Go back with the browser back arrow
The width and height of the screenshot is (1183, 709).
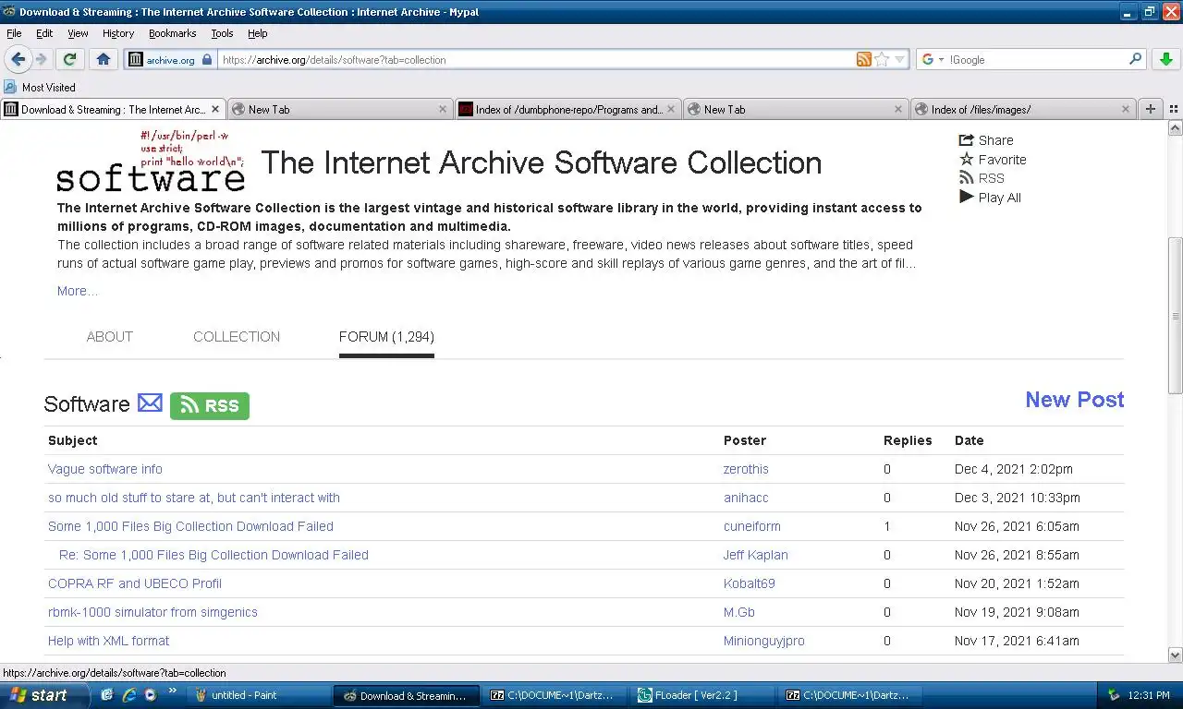[18, 59]
